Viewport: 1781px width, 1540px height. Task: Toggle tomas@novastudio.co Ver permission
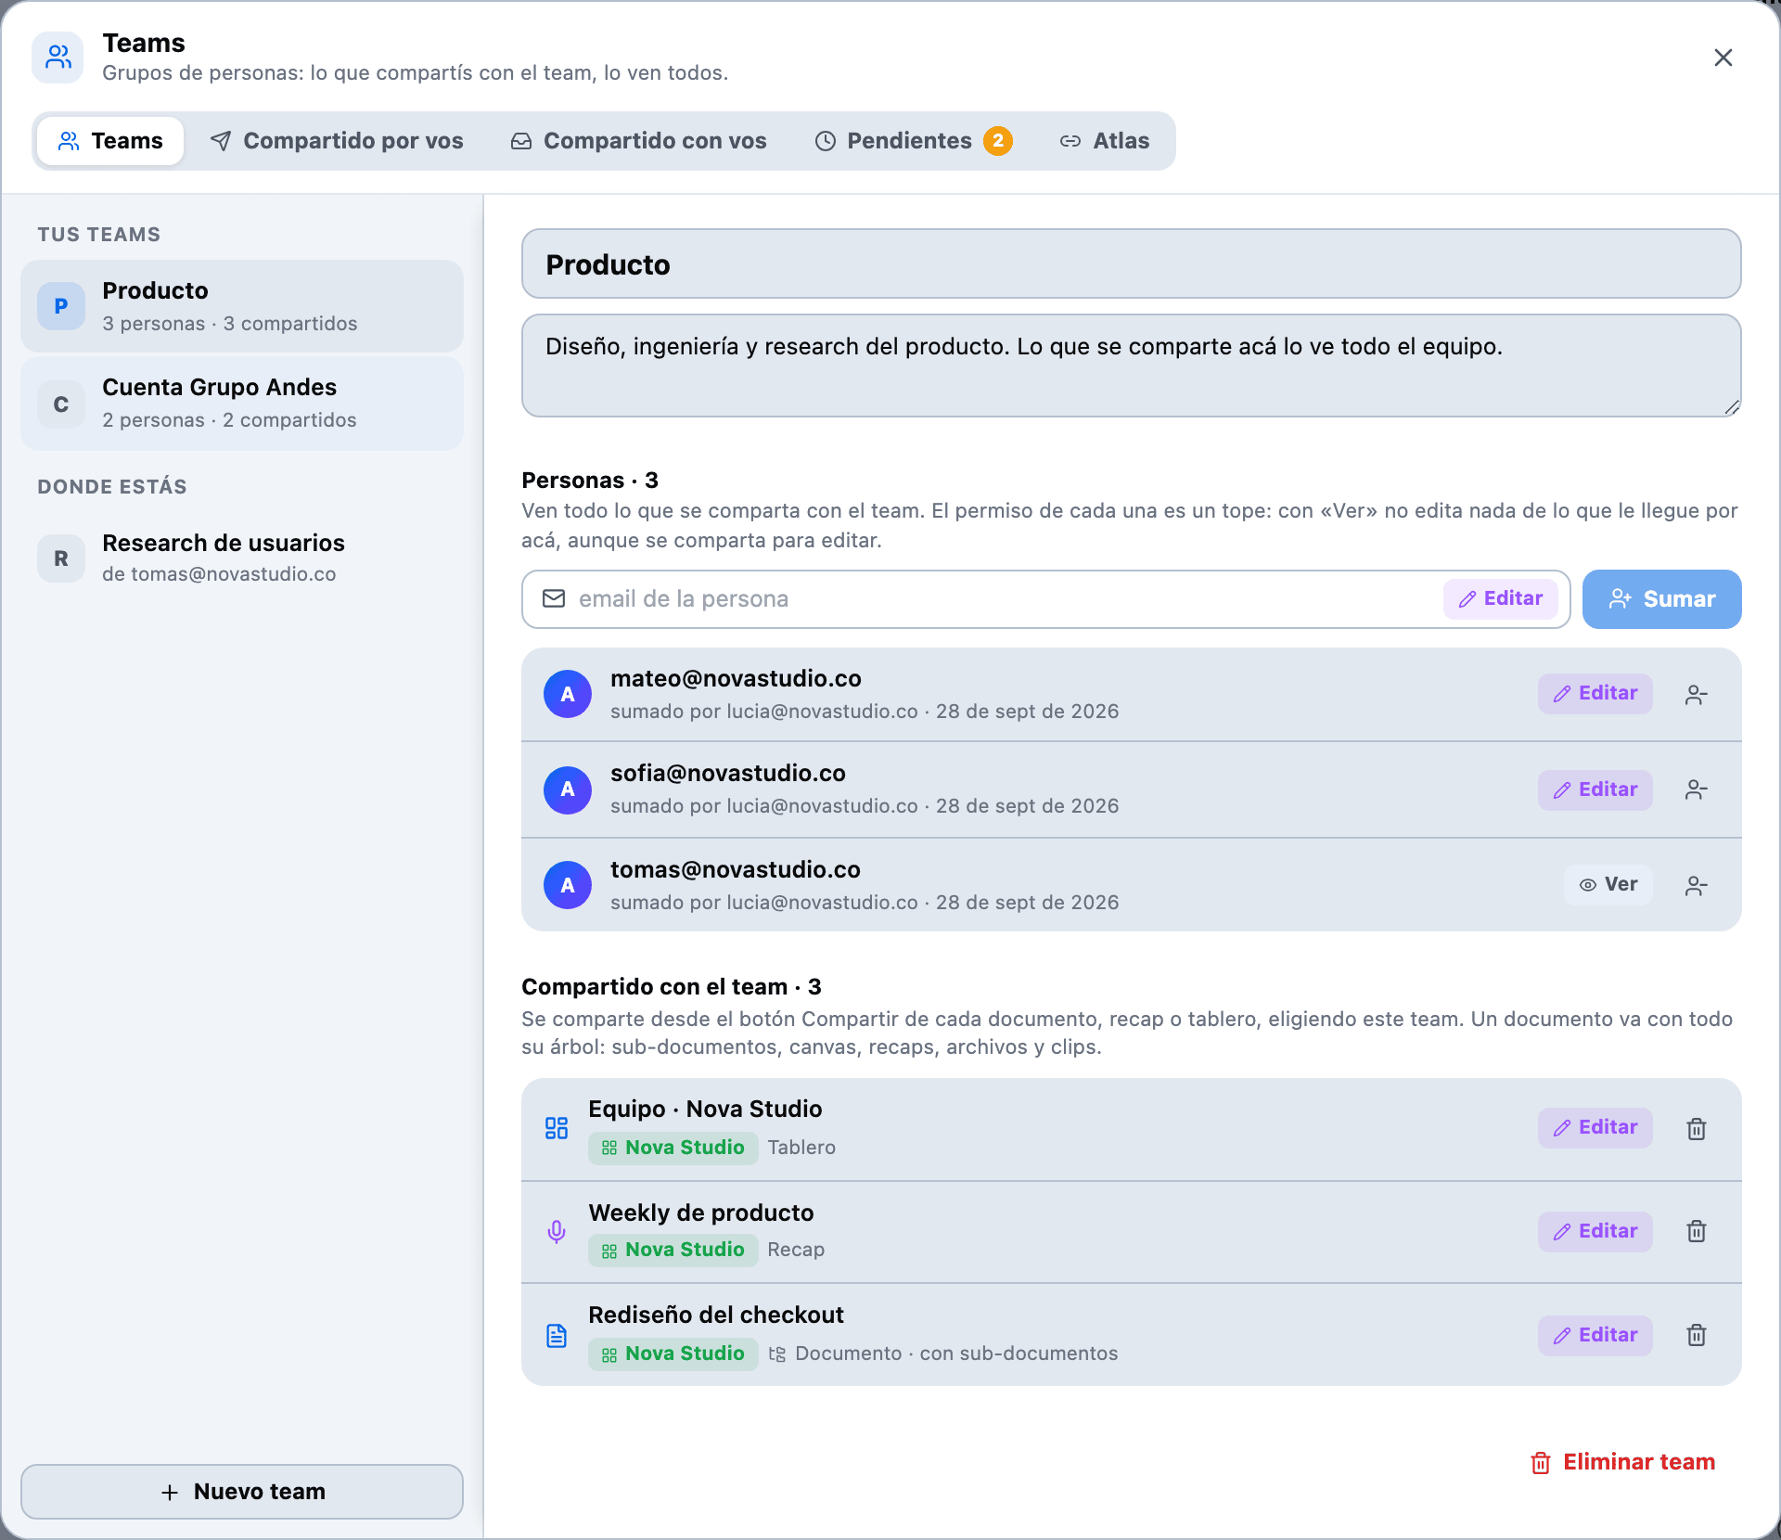click(x=1608, y=884)
